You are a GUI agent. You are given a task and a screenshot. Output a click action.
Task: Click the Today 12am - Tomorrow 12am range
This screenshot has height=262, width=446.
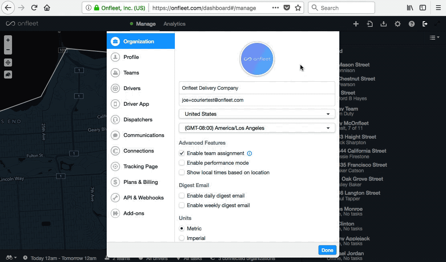[63, 258]
